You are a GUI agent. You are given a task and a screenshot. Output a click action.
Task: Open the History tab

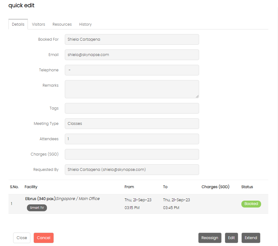(85, 24)
